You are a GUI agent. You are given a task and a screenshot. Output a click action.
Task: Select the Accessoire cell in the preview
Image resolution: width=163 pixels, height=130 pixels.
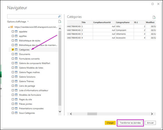point(125,38)
